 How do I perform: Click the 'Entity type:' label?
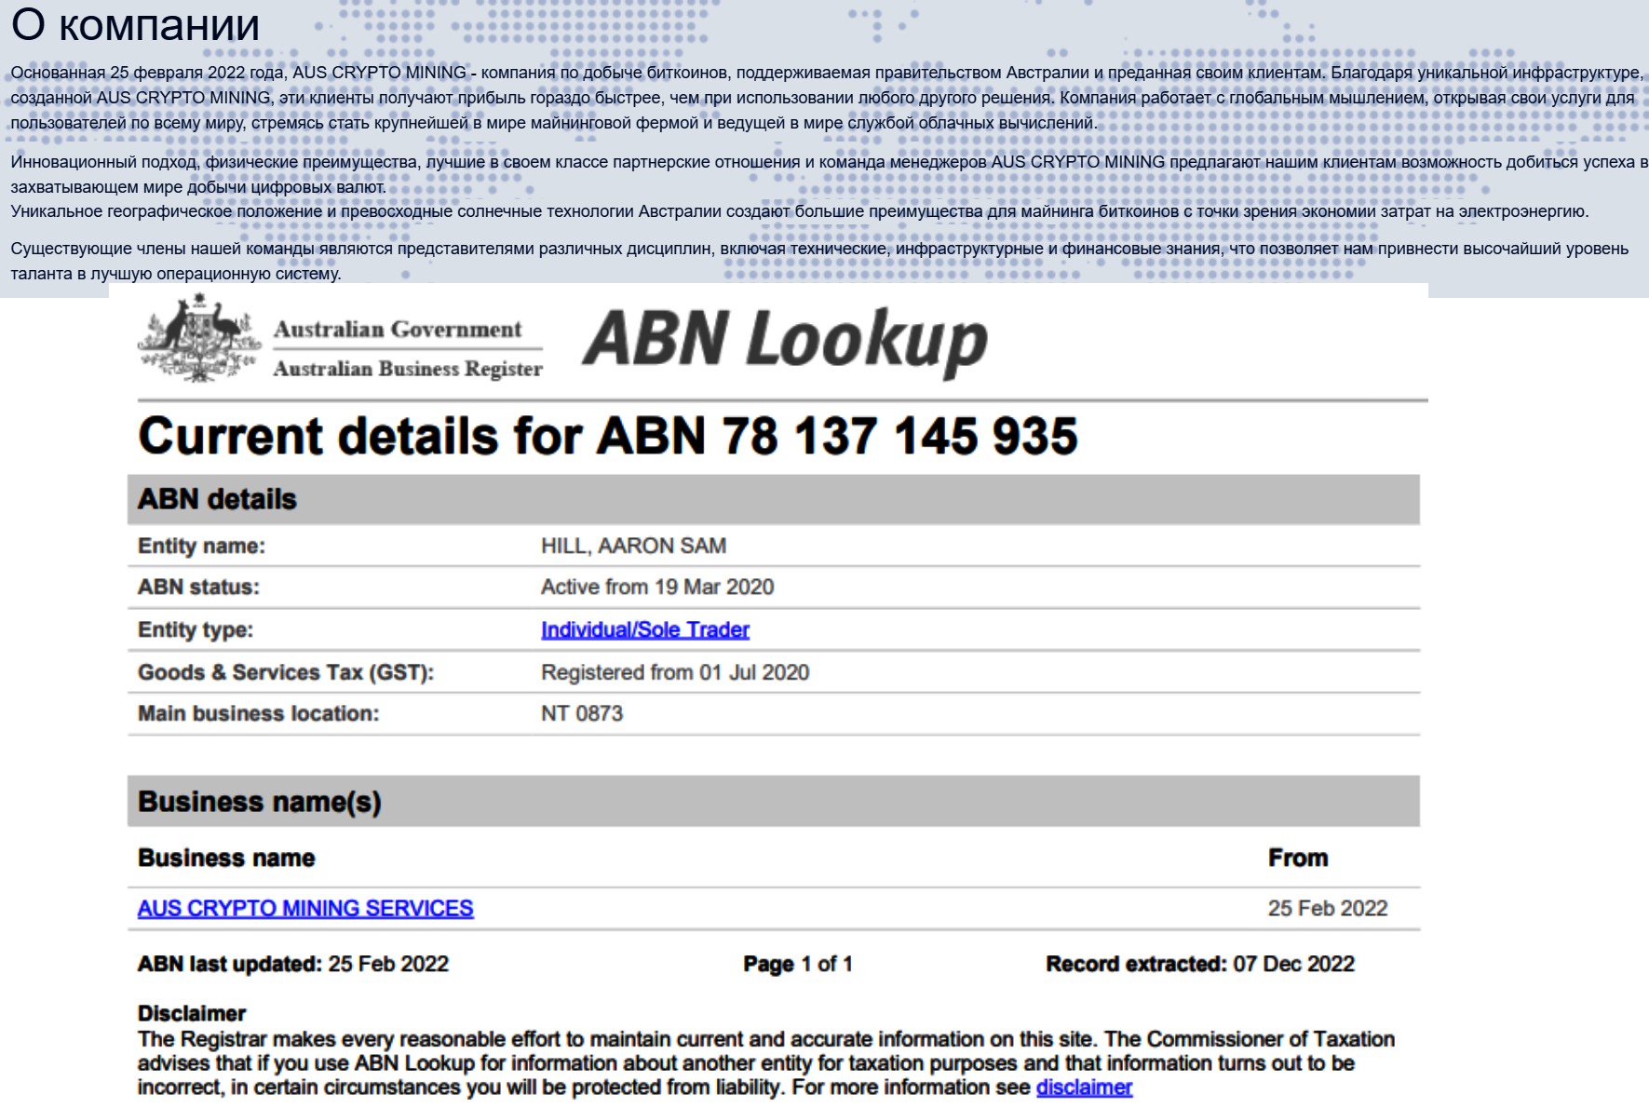196,629
